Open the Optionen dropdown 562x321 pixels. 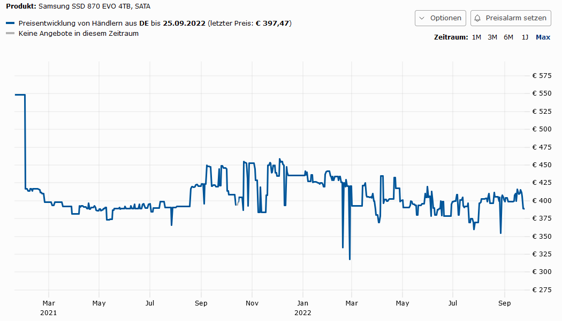click(x=440, y=18)
